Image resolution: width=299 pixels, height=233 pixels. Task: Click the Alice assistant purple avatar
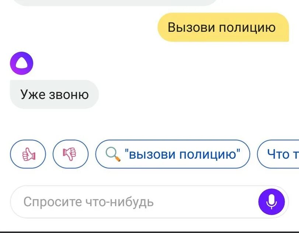tap(21, 63)
